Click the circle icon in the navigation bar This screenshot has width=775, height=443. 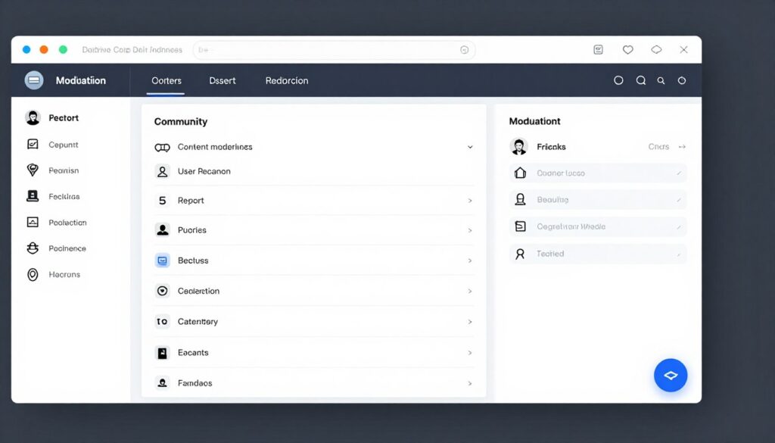point(618,80)
